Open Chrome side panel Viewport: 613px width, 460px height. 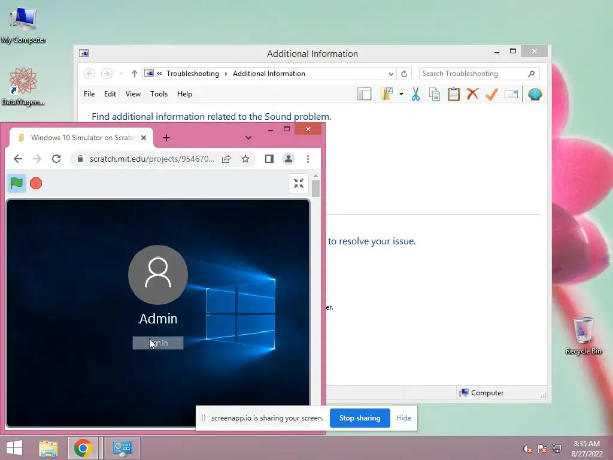tap(269, 159)
